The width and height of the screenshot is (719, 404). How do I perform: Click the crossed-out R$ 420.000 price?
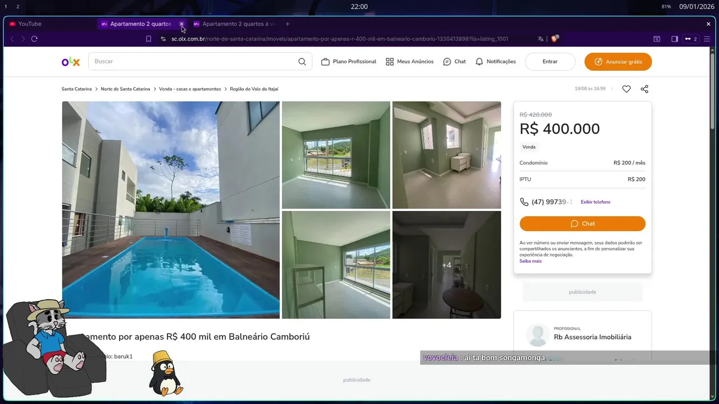(536, 114)
